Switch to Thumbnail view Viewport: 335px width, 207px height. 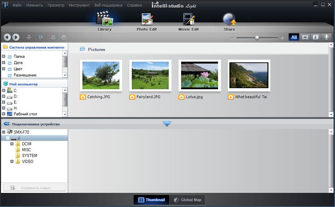pos(151,200)
